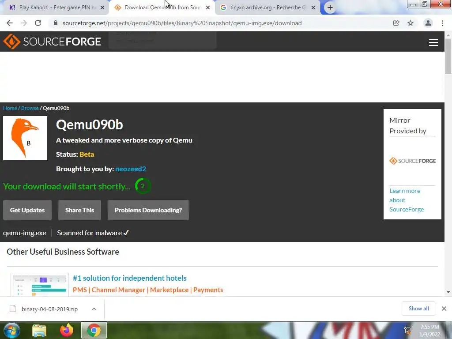This screenshot has width=452, height=339.
Task: Click the binary-04-08-2019.zip download item
Action: tap(49, 309)
